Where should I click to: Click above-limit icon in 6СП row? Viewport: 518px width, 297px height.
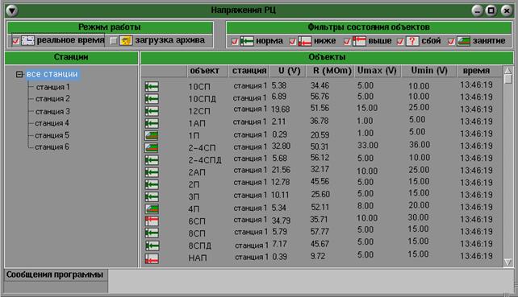tap(152, 221)
